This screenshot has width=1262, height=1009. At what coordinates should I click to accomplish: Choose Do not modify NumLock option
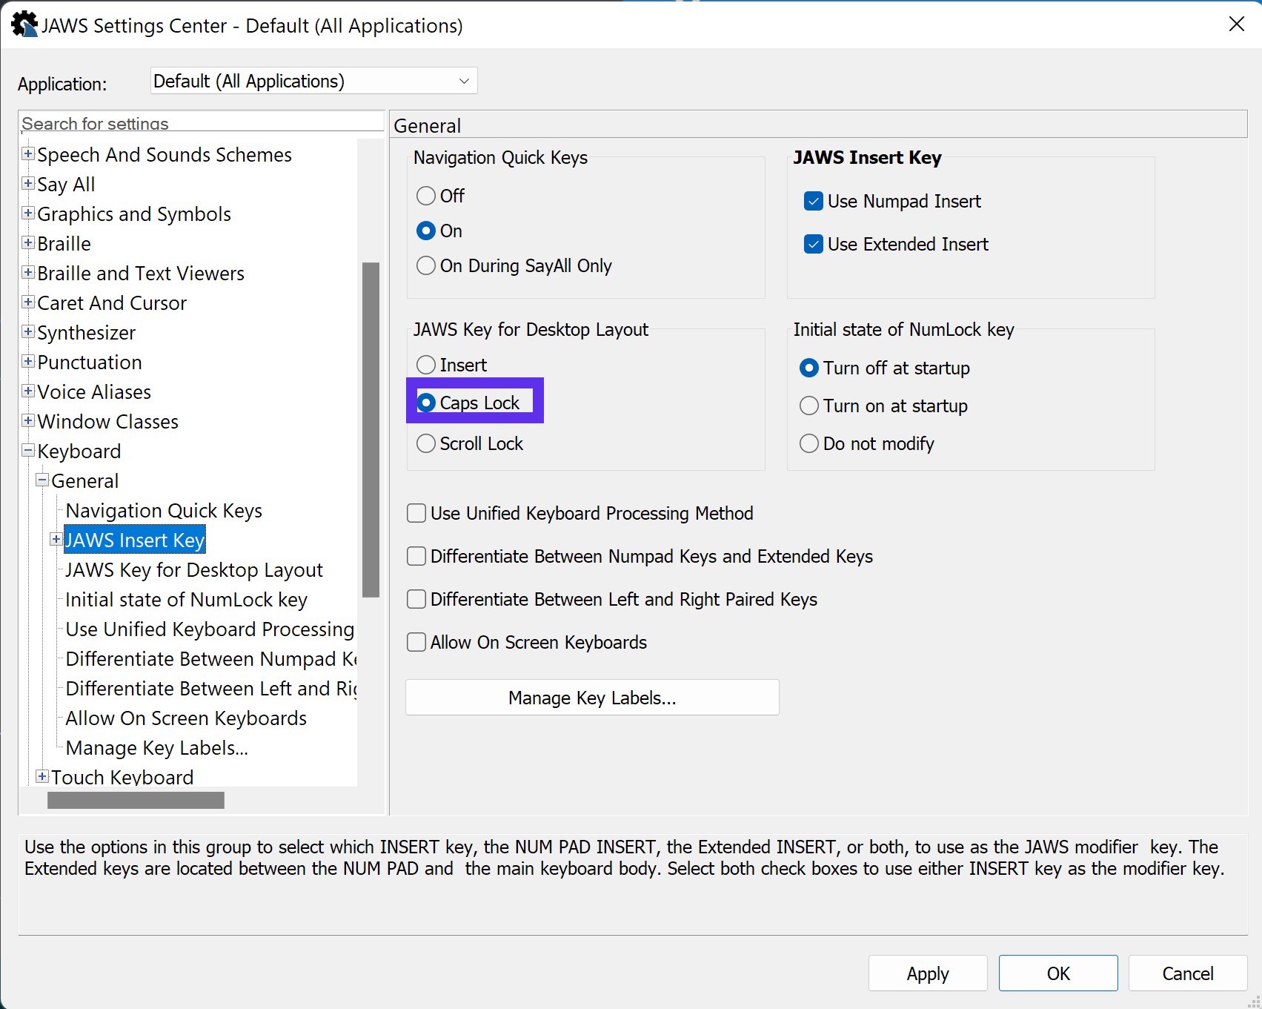[809, 444]
